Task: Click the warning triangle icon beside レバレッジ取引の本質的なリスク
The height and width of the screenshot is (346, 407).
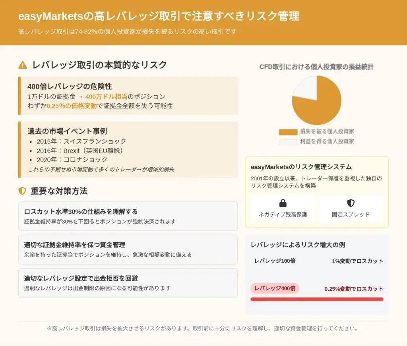Action: point(23,65)
